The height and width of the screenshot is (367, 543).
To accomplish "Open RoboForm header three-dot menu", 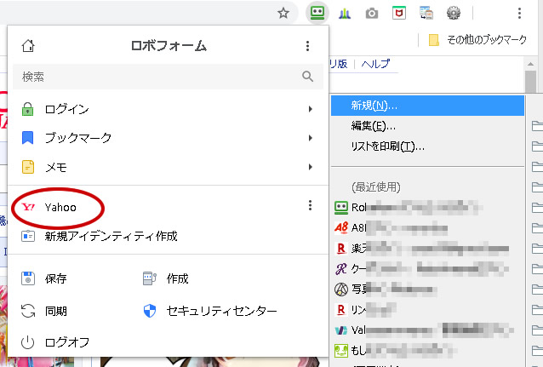I will click(x=307, y=46).
